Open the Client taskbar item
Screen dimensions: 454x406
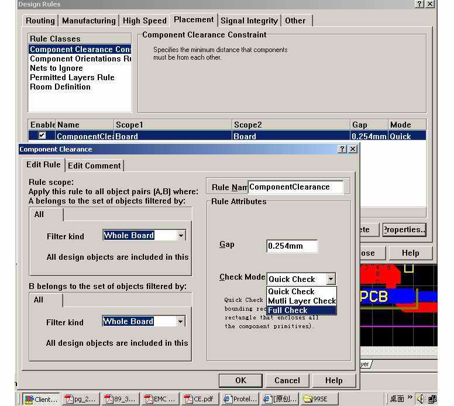click(42, 399)
